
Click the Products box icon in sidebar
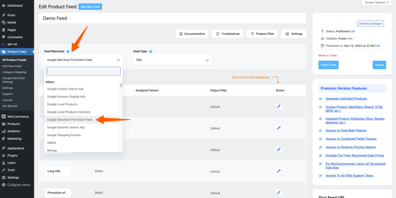click(3, 124)
